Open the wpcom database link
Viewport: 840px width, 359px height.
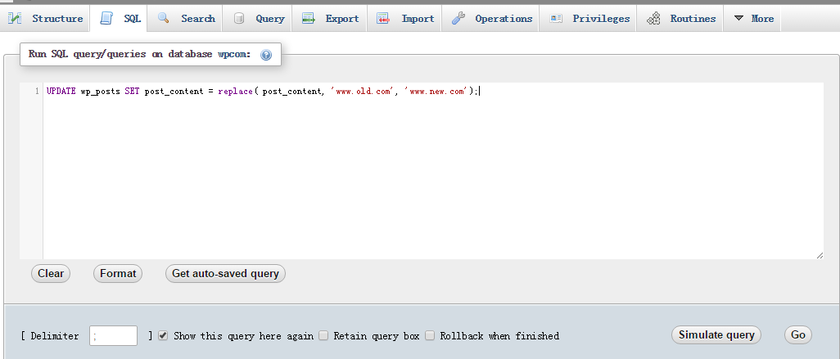click(234, 54)
